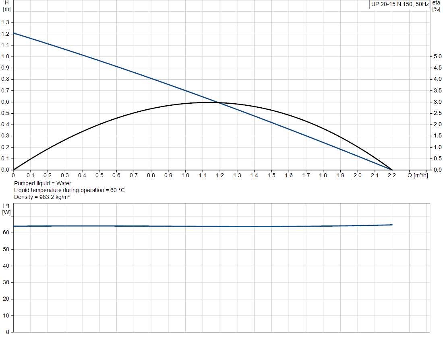This screenshot has width=443, height=340.
Task: Click the 2.0 tick on the Q axis
Action: [357, 175]
